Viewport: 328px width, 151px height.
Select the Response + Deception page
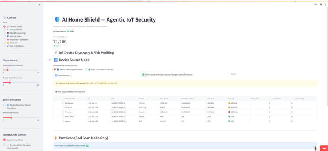tap(16, 39)
